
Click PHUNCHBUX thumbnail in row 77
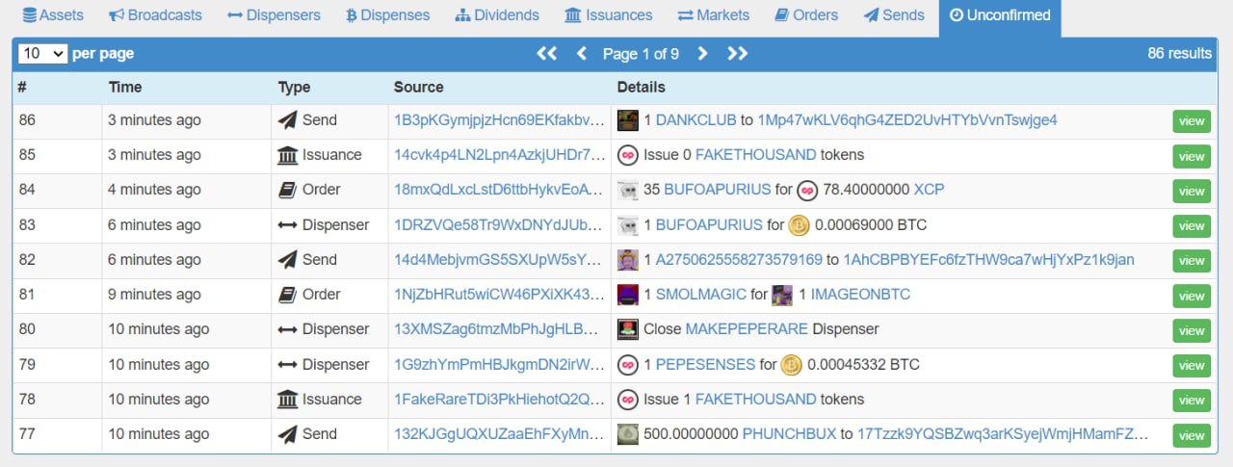[x=627, y=434]
